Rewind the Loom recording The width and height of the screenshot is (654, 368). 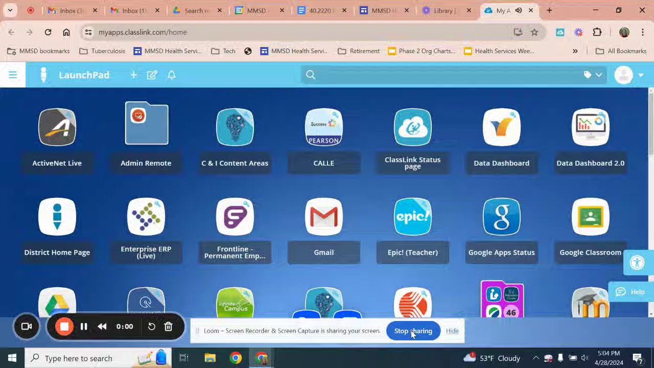coord(102,327)
